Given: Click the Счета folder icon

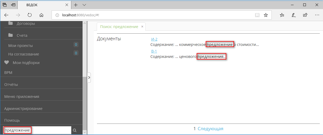Looking at the screenshot, I should tap(10, 35).
